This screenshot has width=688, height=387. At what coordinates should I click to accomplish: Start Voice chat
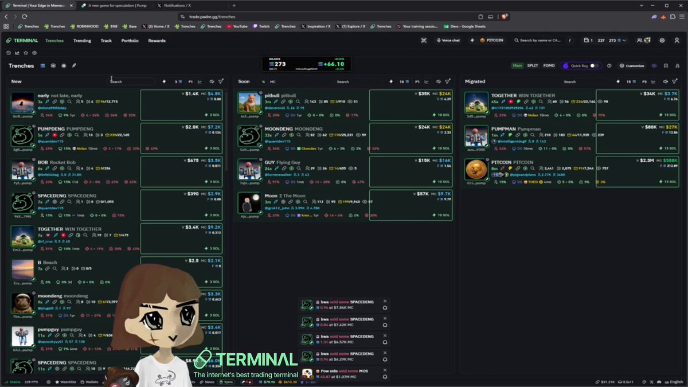tap(448, 41)
